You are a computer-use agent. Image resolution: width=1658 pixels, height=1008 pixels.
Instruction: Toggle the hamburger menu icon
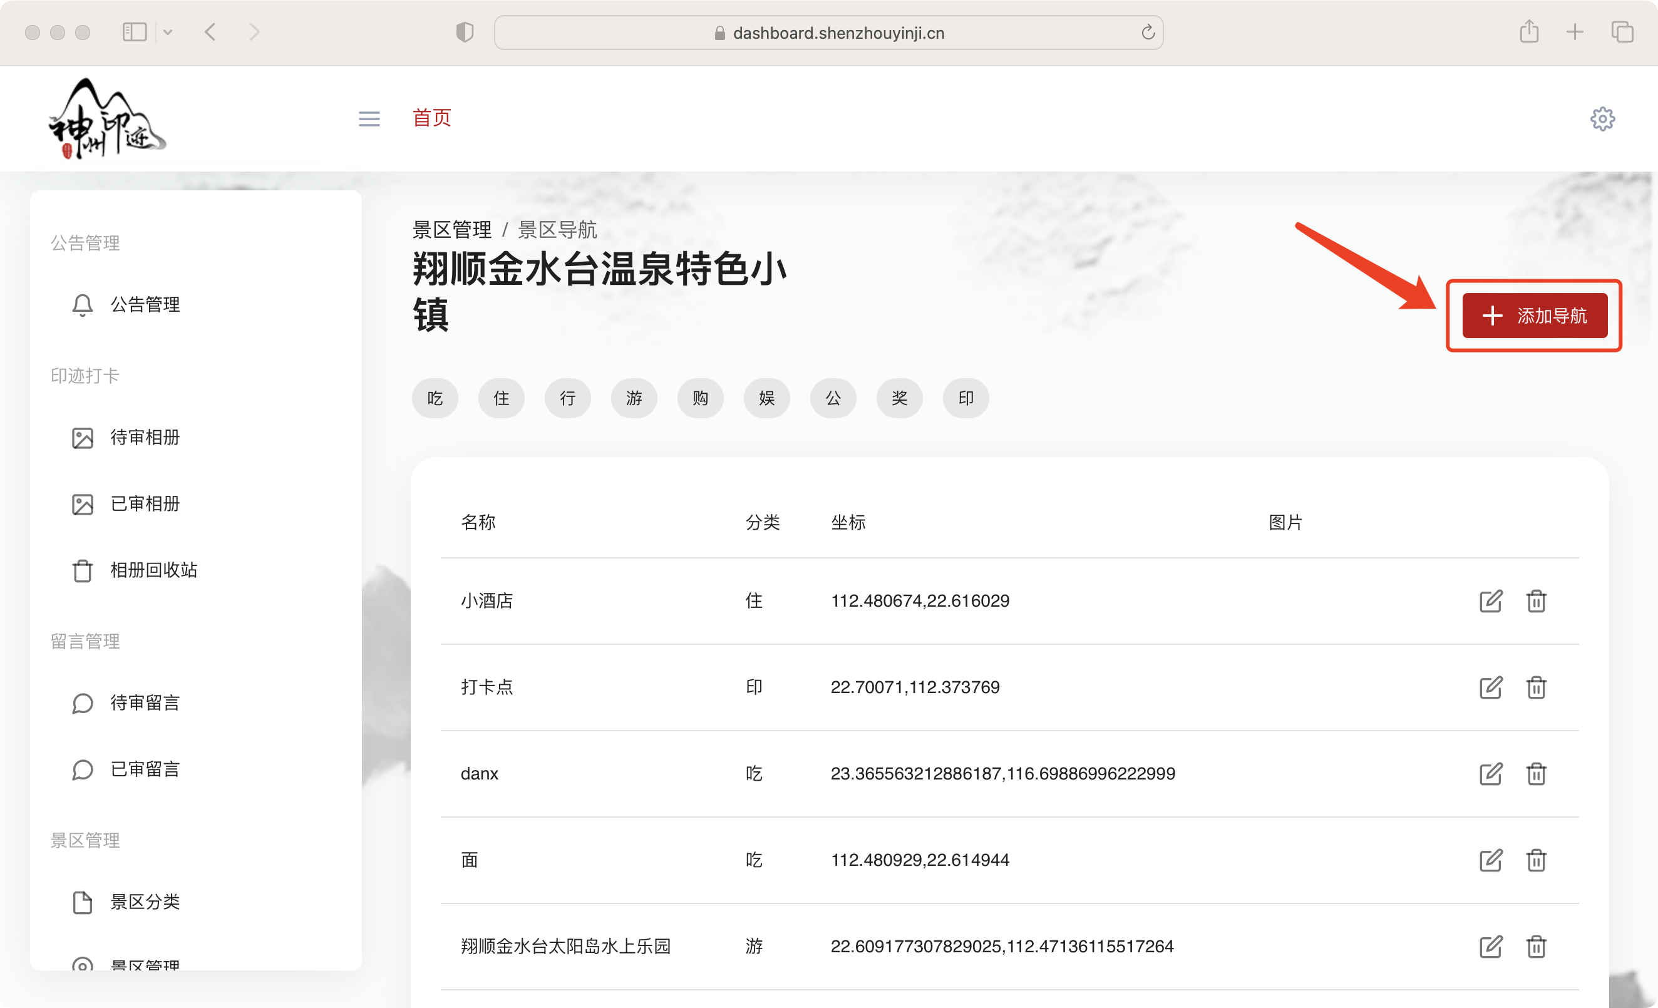369,119
